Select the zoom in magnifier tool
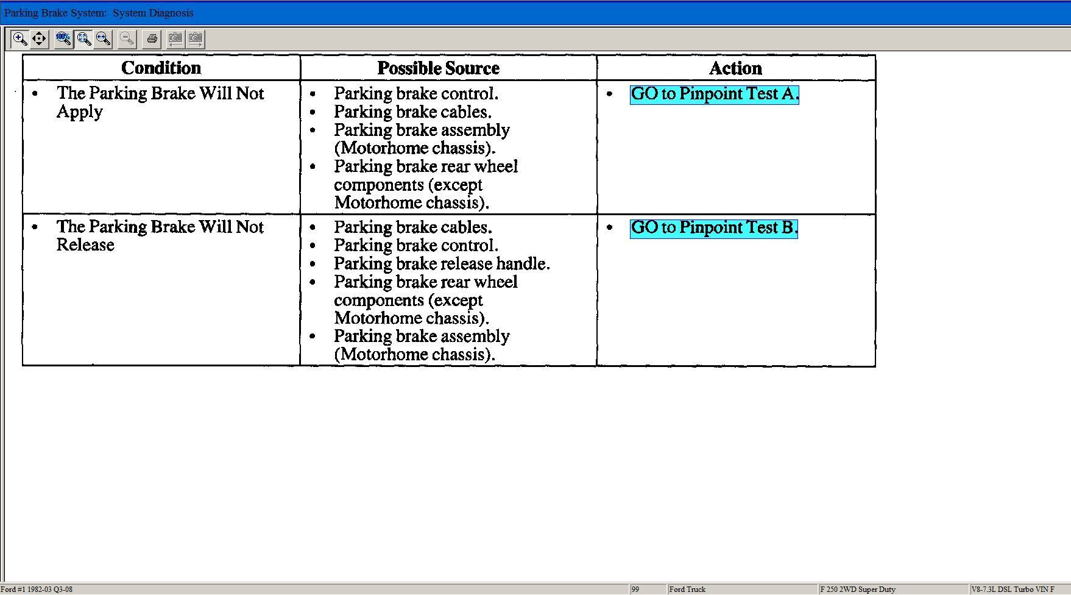The height and width of the screenshot is (595, 1071). pyautogui.click(x=19, y=39)
